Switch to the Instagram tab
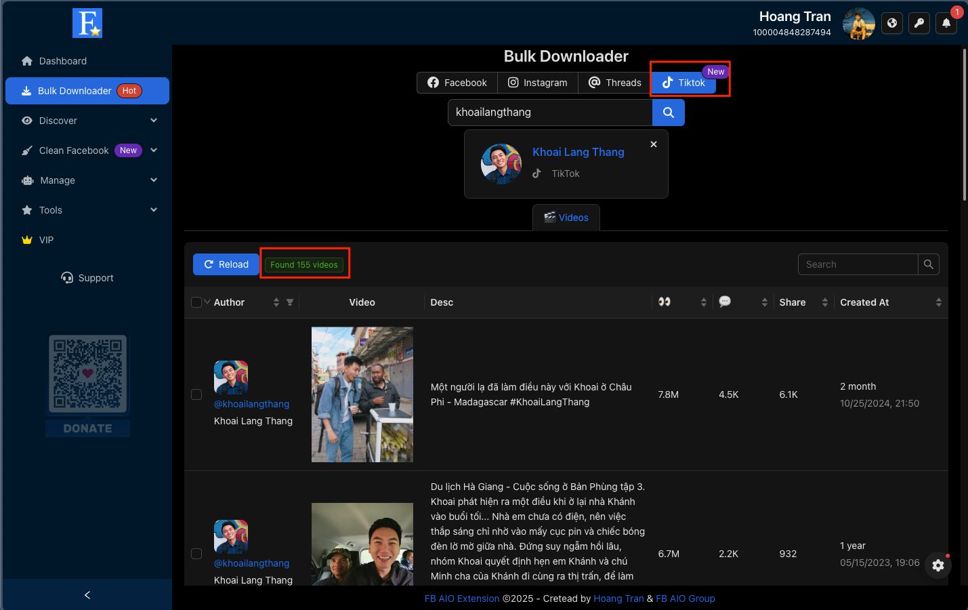 538,83
